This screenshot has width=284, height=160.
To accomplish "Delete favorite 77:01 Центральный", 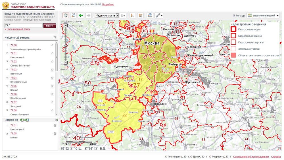I will 55,125.
